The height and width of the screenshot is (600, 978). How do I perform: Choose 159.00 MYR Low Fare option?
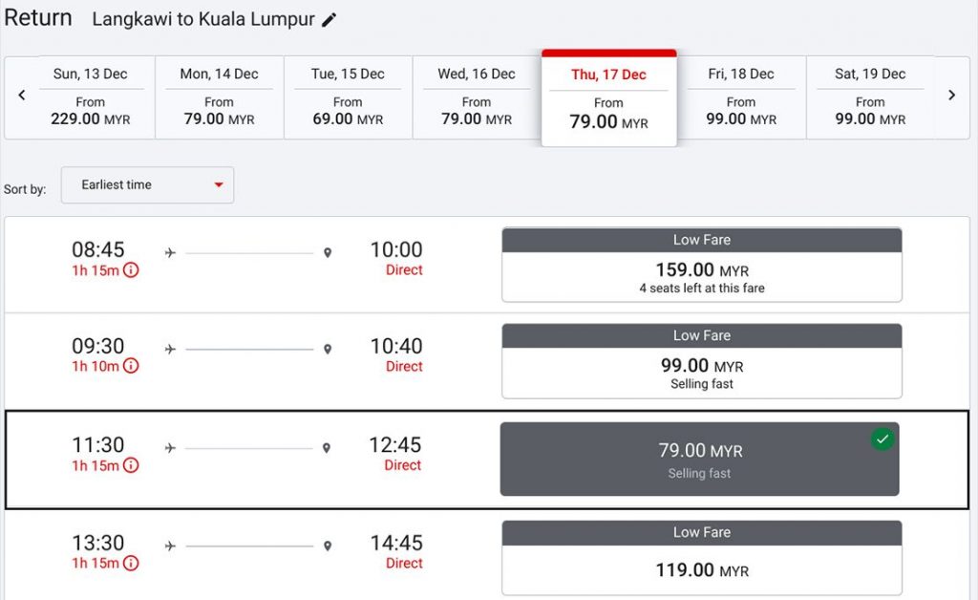click(x=702, y=265)
